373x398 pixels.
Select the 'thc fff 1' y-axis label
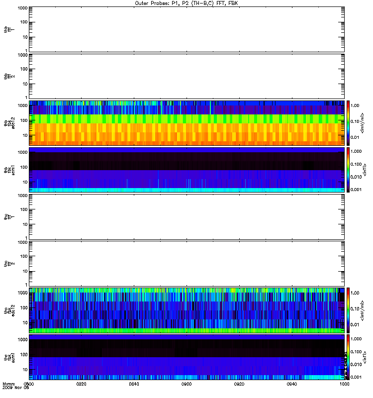(x=9, y=217)
